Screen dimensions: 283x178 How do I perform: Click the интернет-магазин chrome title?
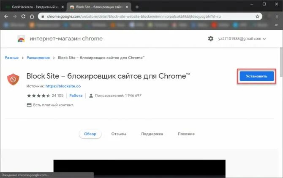66,38
